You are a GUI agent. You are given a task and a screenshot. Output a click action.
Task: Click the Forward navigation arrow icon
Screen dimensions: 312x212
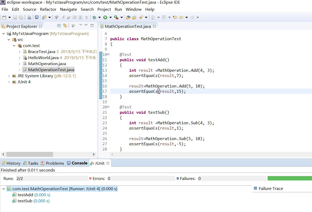pyautogui.click(x=192, y=18)
